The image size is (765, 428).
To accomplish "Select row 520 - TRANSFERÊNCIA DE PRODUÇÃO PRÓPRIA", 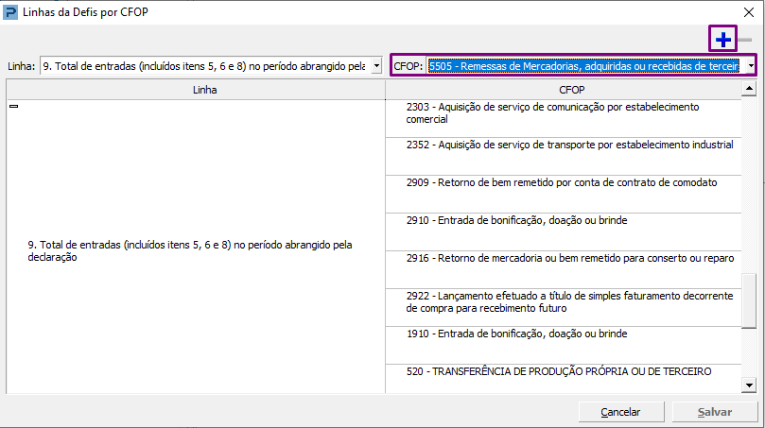I will click(564, 379).
